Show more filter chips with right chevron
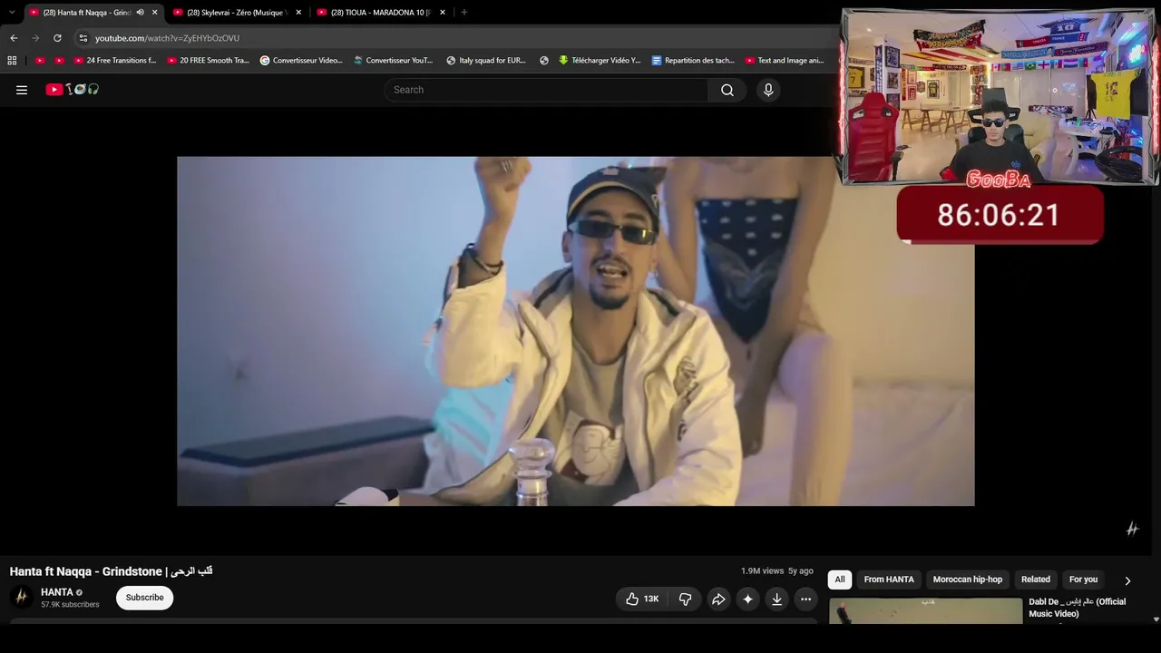1161x653 pixels. 1127,580
